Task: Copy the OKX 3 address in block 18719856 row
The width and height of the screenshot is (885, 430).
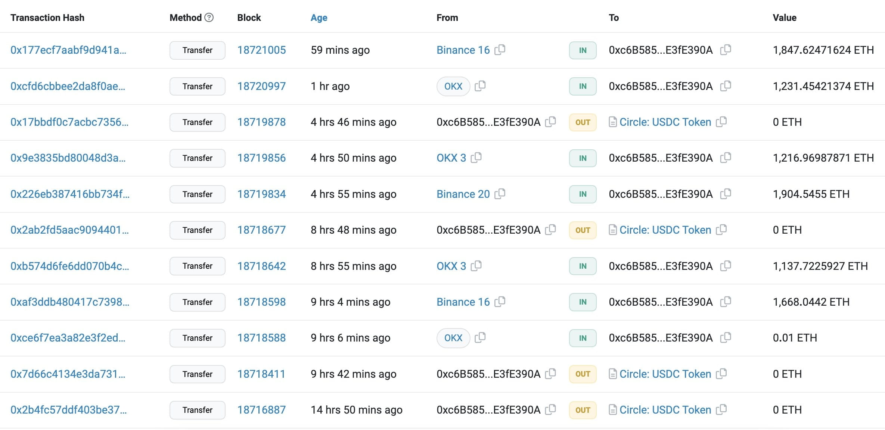Action: point(476,158)
